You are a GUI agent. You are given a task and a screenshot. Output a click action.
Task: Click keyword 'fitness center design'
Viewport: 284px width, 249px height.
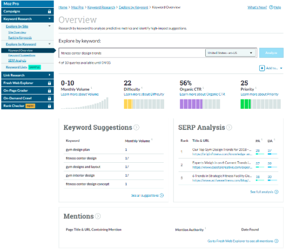pyautogui.click(x=81, y=158)
